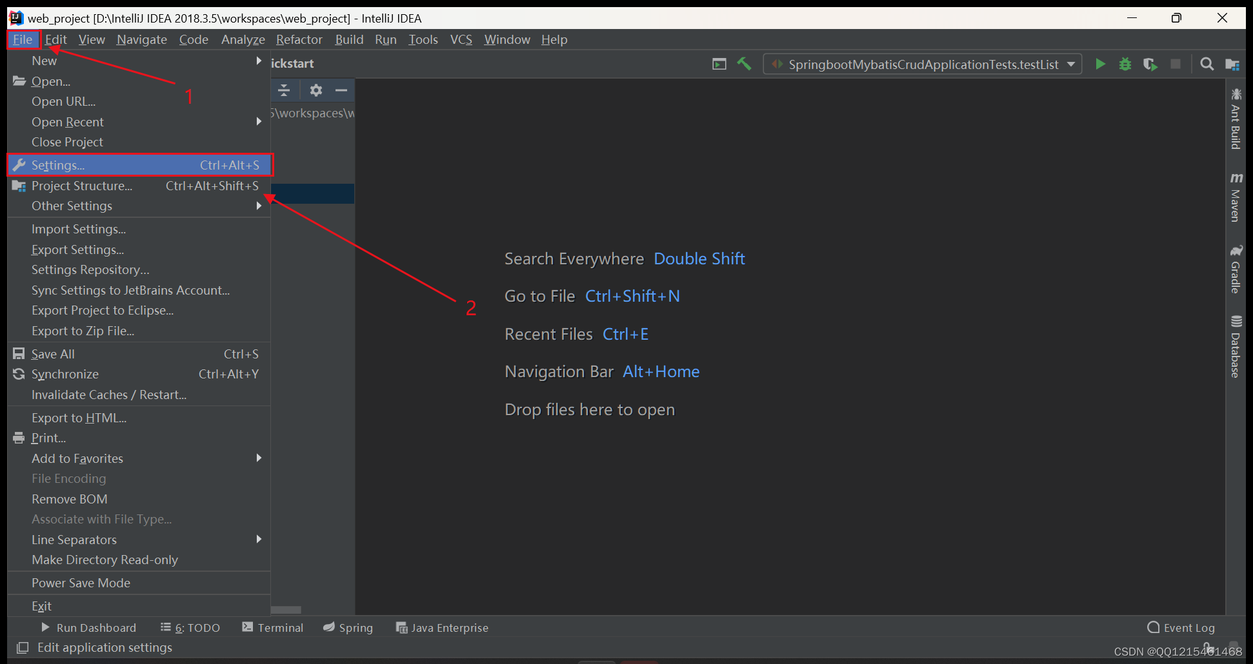
Task: Open the Gradle side panel
Action: [1236, 269]
